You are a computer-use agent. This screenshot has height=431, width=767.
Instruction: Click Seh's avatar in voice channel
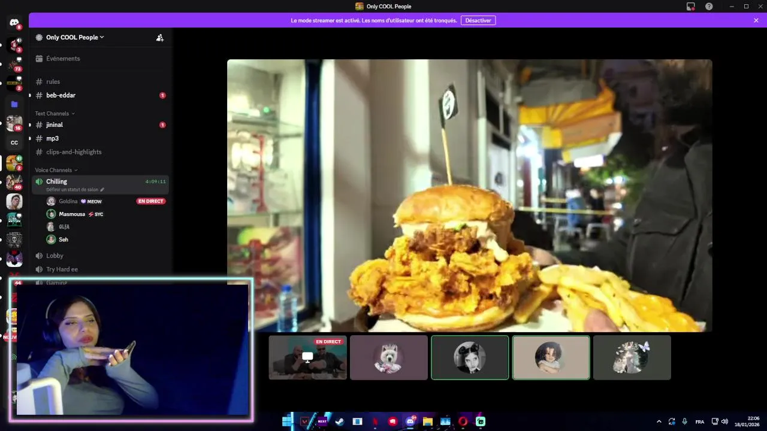coord(51,239)
